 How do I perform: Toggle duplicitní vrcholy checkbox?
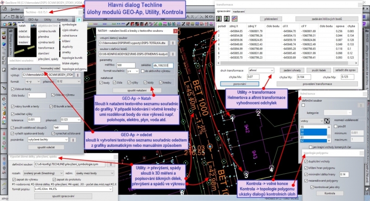click(306, 162)
